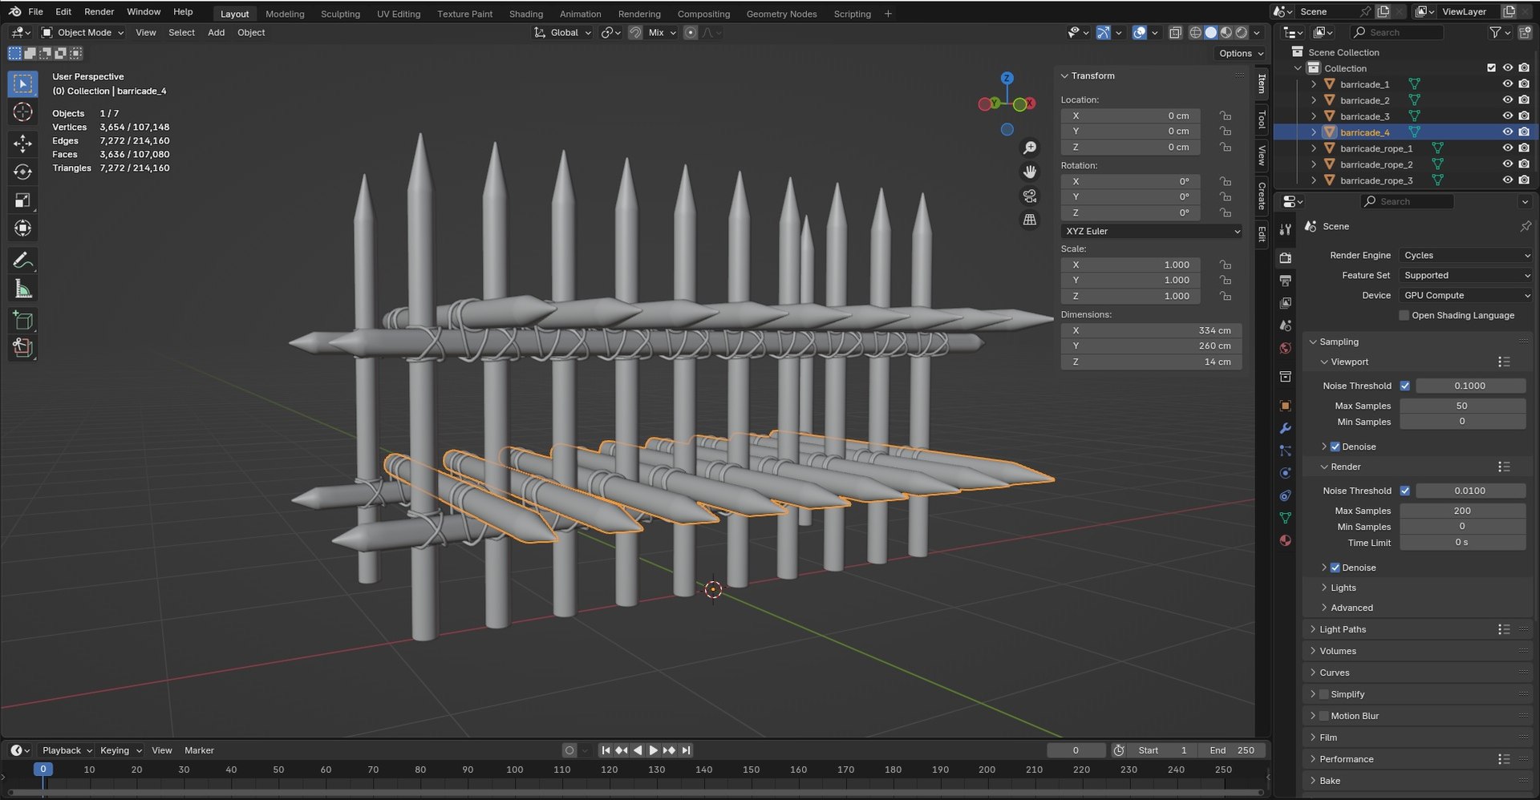1540x800 pixels.
Task: Uncheck Render Denoise checkbox
Action: coord(1335,568)
